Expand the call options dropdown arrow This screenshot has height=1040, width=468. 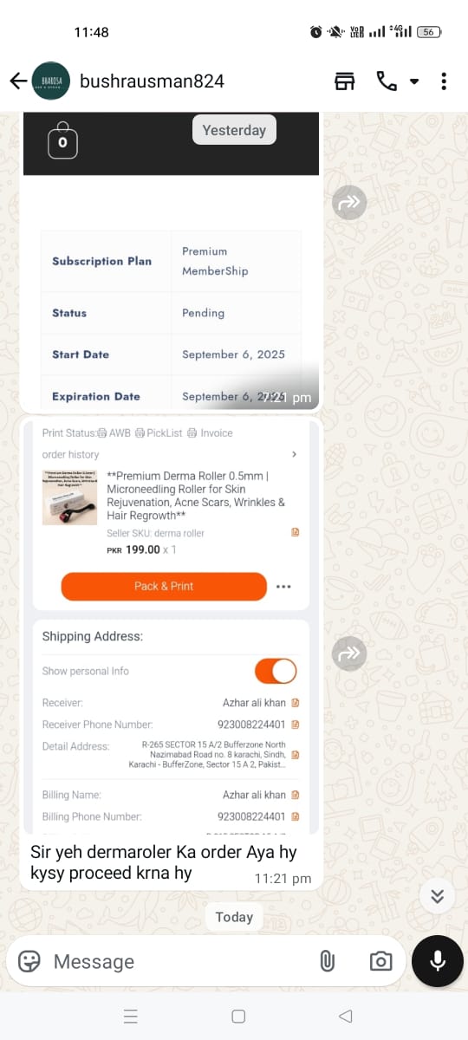point(414,82)
